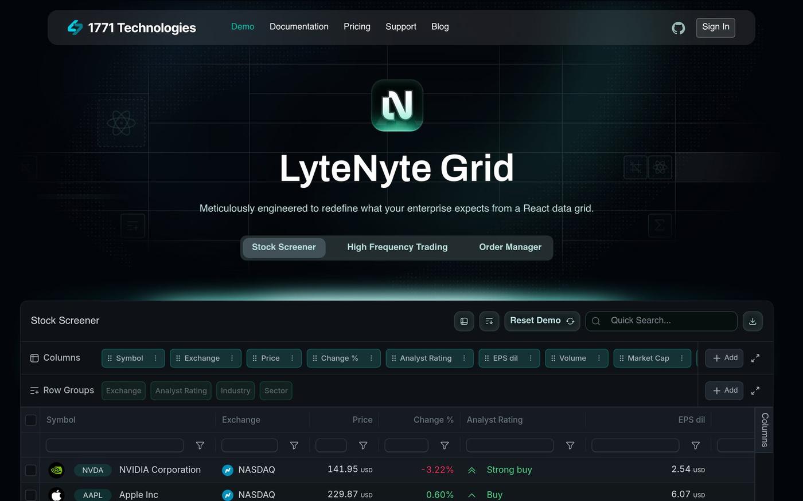Viewport: 803px width, 501px height.
Task: Expand the Row Groups pill area
Action: [755, 390]
